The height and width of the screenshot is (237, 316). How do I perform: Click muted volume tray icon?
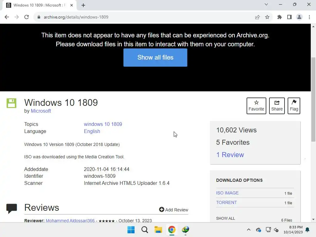[x=276, y=230]
